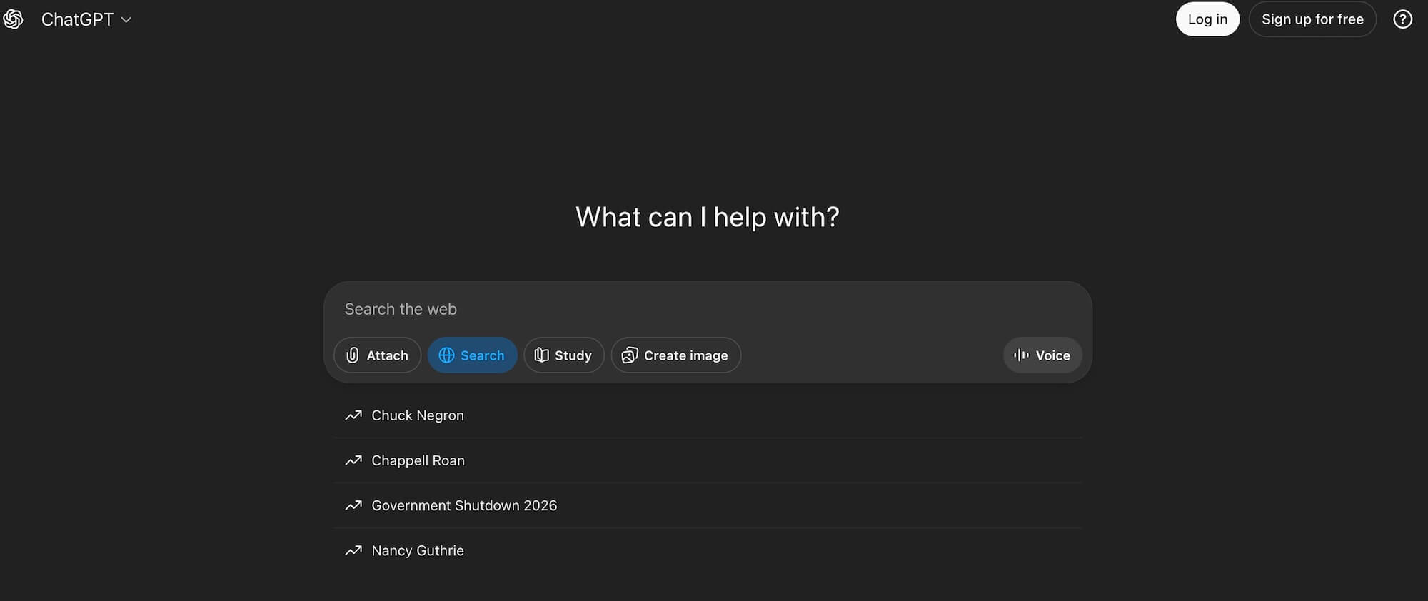
Task: Click the globe icon in Search
Action: pos(446,355)
